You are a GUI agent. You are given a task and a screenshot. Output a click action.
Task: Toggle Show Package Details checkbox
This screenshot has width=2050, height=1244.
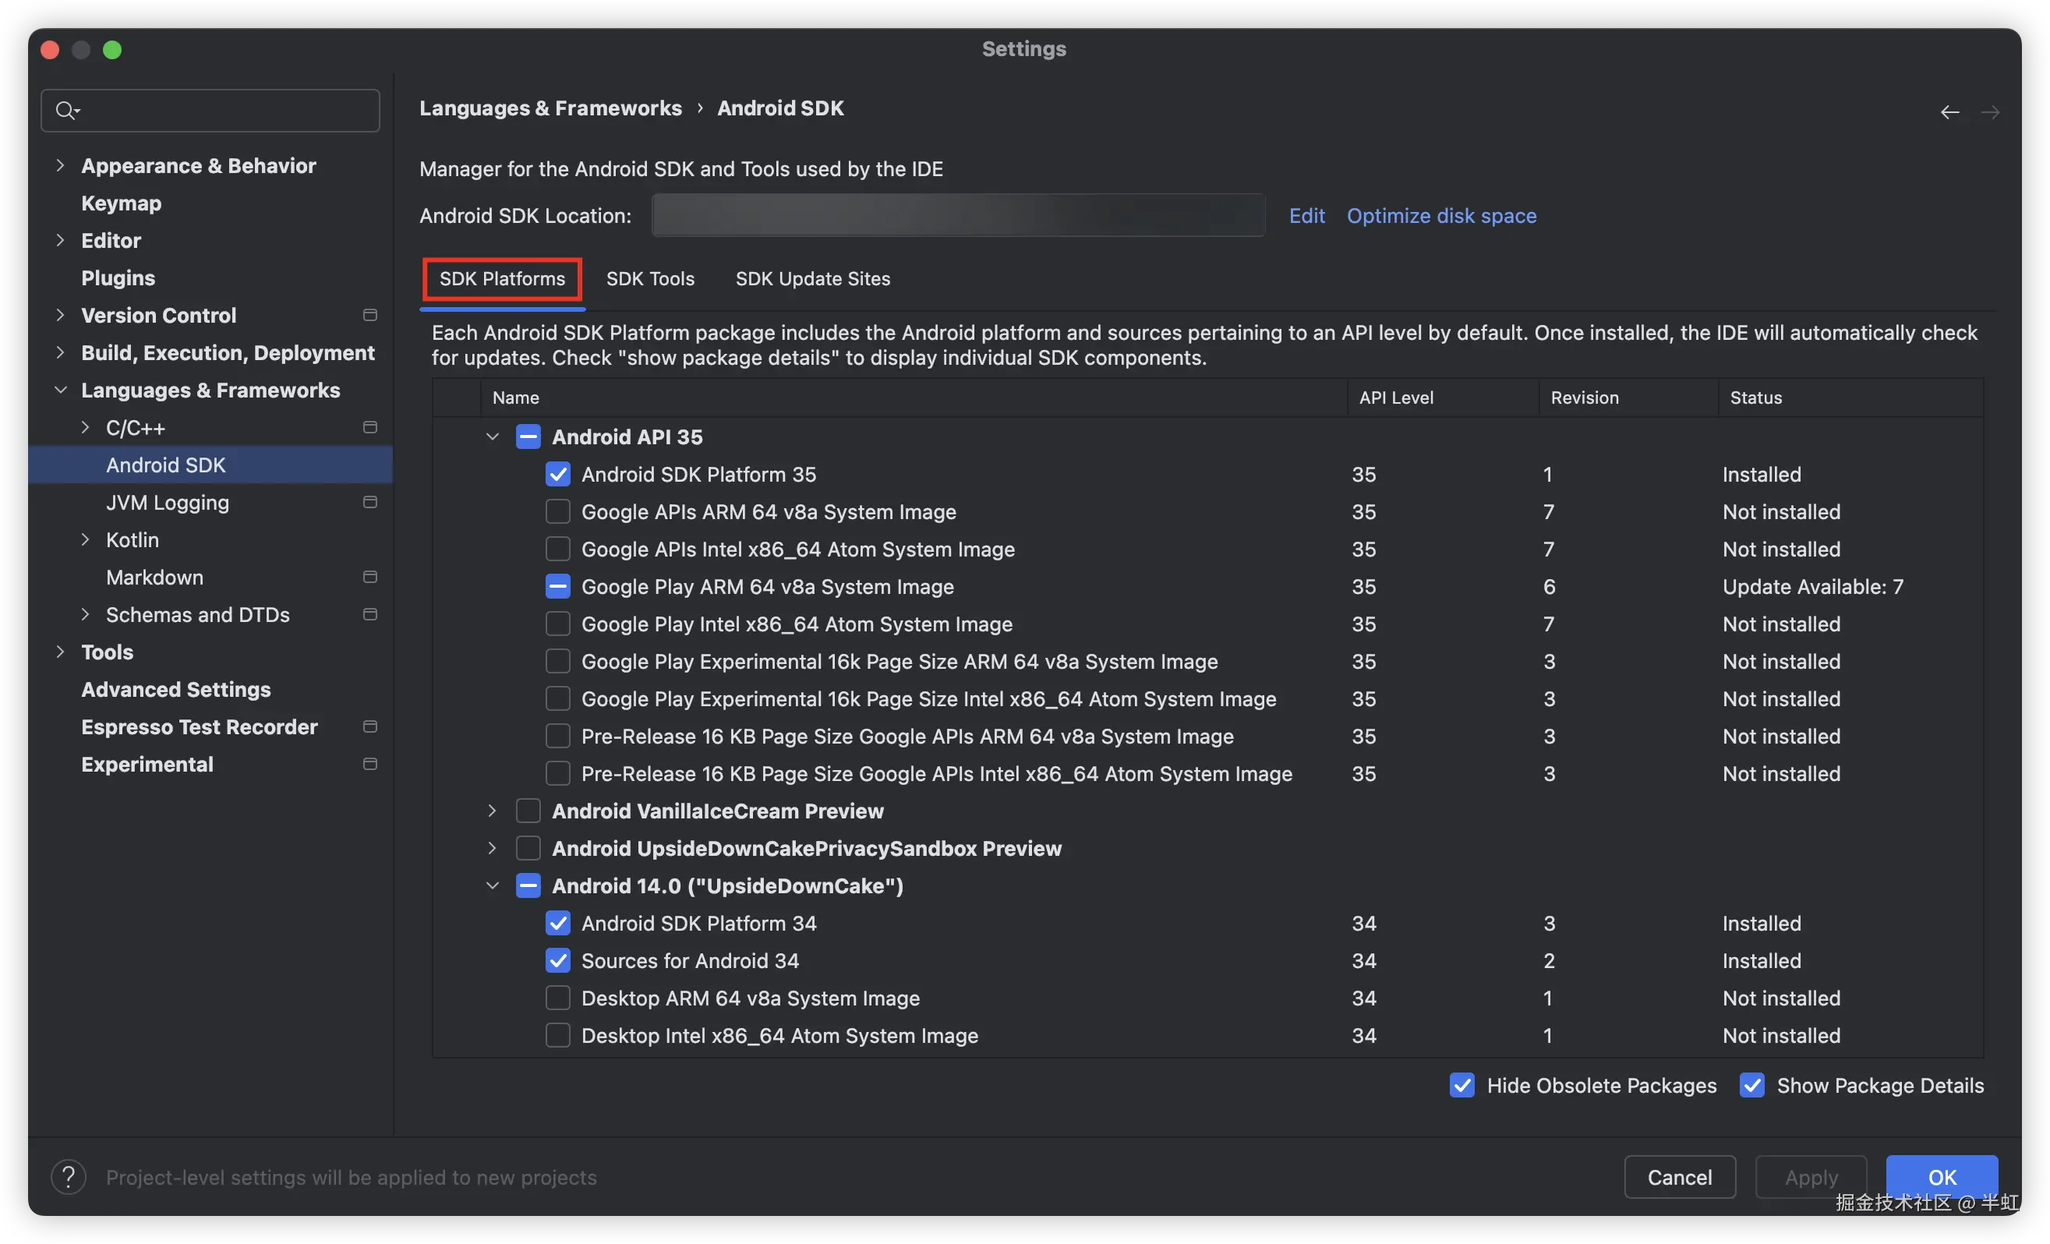pyautogui.click(x=1751, y=1085)
